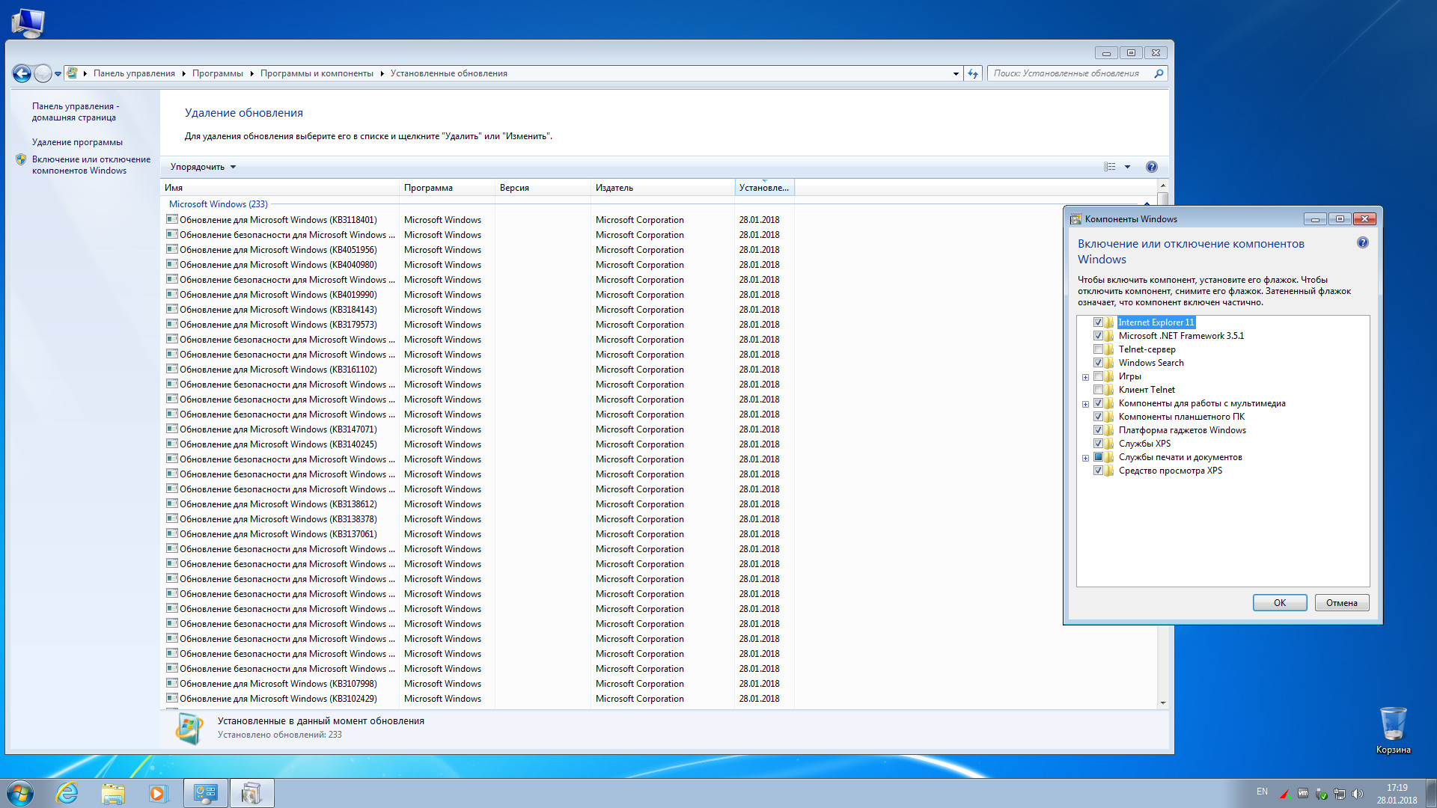The image size is (1437, 808).
Task: Open Internet Explorer from taskbar
Action: point(67,793)
